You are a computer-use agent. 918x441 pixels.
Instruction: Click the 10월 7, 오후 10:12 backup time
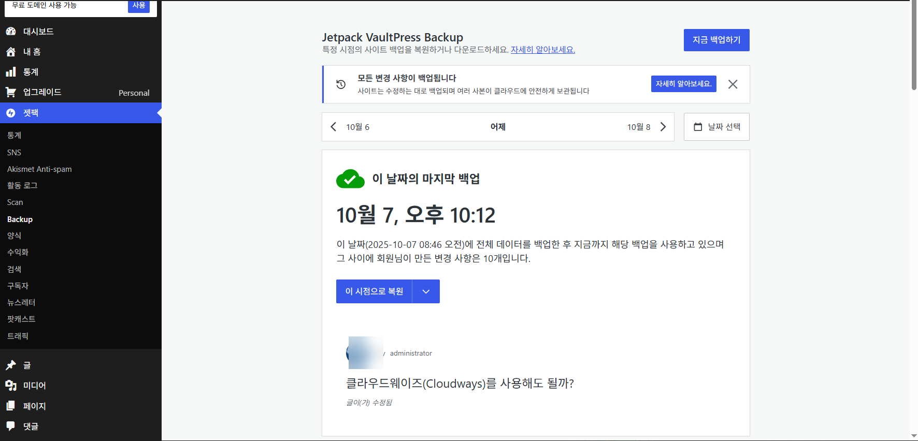415,215
